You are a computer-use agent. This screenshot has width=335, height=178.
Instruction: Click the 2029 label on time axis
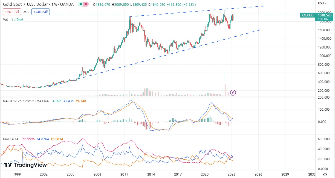click(285, 174)
